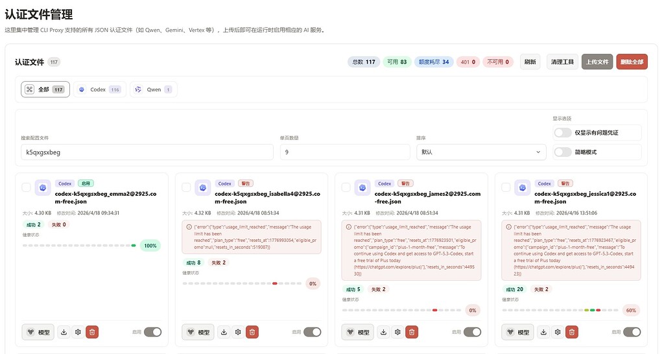The width and height of the screenshot is (664, 354).
Task: Click emma2 health status bar
Action: (x=79, y=246)
